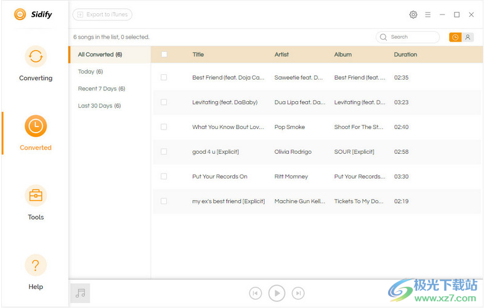Sort by Album column header
The width and height of the screenshot is (484, 308).
pyautogui.click(x=342, y=55)
